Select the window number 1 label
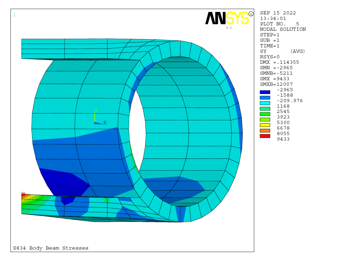 (14, 14)
